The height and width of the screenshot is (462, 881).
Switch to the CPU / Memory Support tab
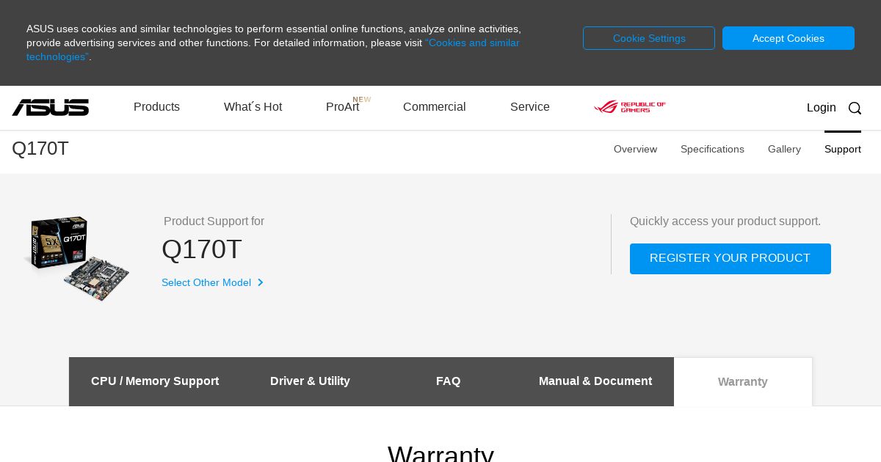155,381
